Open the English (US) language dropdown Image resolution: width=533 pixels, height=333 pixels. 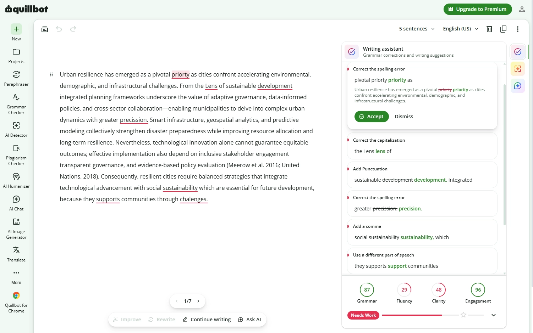460,29
